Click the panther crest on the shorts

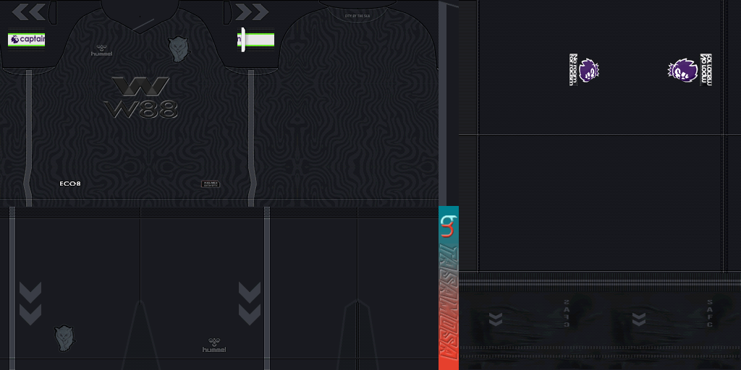[64, 337]
